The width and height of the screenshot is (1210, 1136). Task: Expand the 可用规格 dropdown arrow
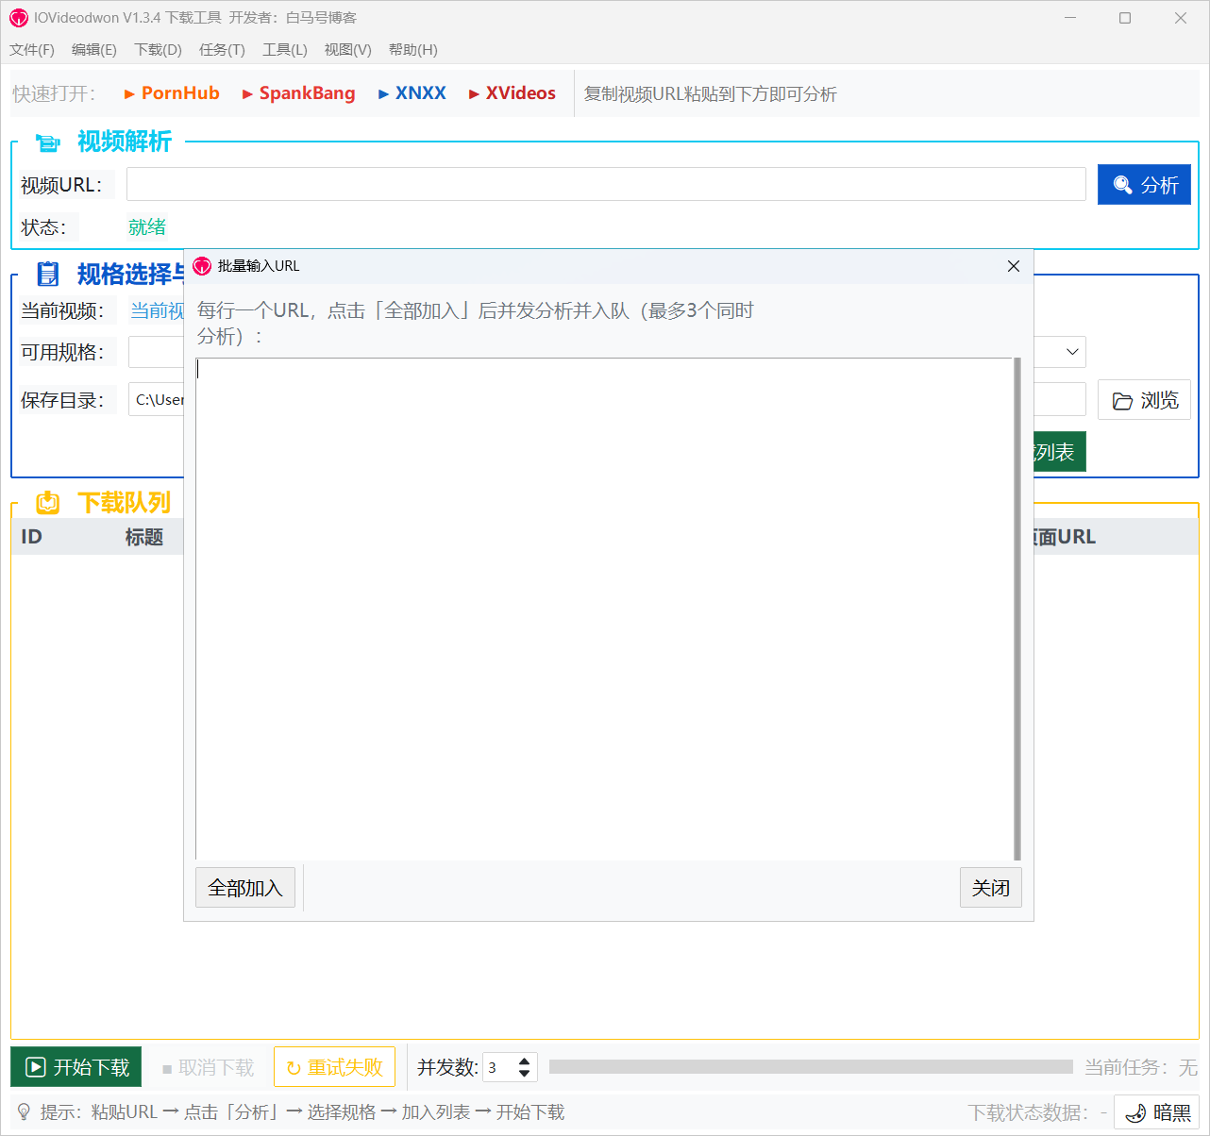point(1072,352)
